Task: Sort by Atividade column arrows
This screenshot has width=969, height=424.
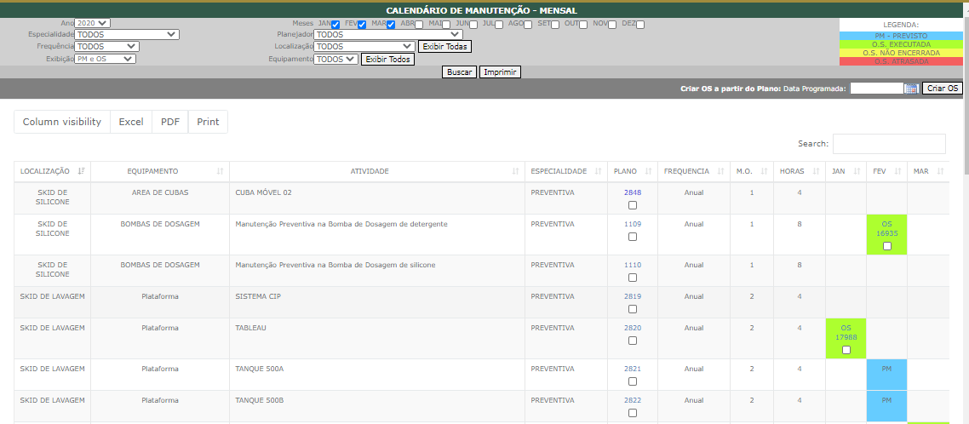Action: (x=515, y=171)
